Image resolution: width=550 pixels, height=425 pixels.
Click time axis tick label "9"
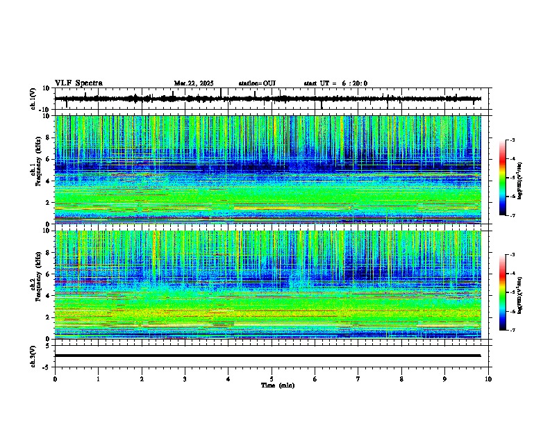[x=444, y=379]
